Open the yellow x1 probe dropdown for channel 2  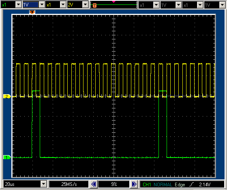tap(63, 5)
